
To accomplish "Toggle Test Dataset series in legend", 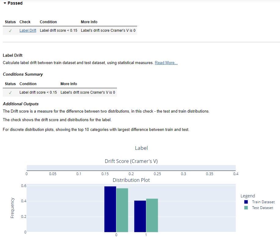I will tap(262, 208).
